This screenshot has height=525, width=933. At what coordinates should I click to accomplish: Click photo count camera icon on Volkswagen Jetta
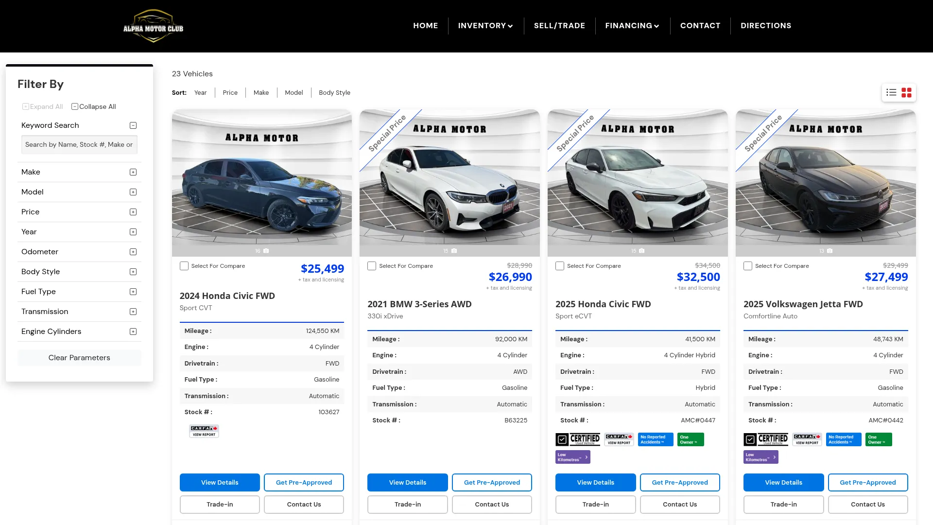pyautogui.click(x=829, y=251)
